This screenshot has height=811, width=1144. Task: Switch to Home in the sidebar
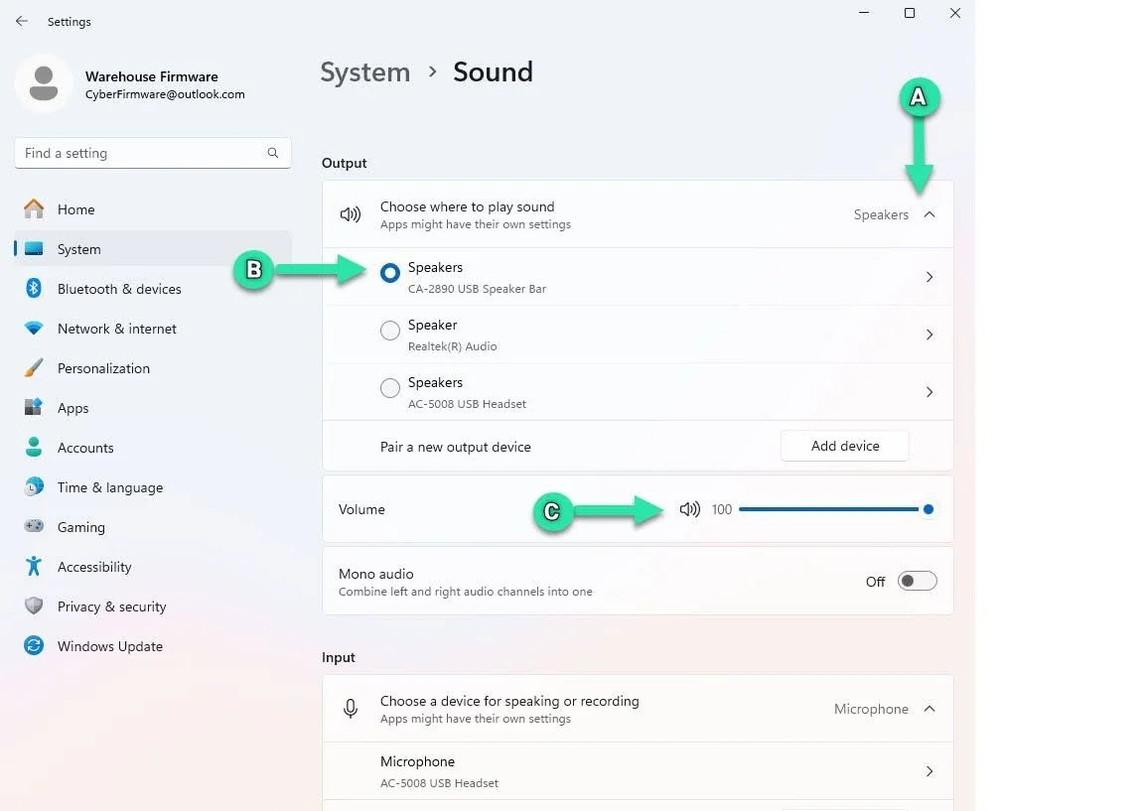point(76,209)
